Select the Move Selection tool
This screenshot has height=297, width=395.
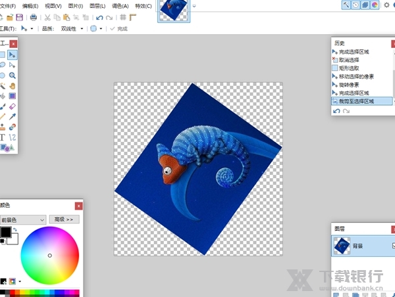(x=12, y=66)
